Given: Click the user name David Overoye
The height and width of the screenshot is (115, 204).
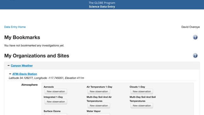Looking at the screenshot, I should coord(190,27).
